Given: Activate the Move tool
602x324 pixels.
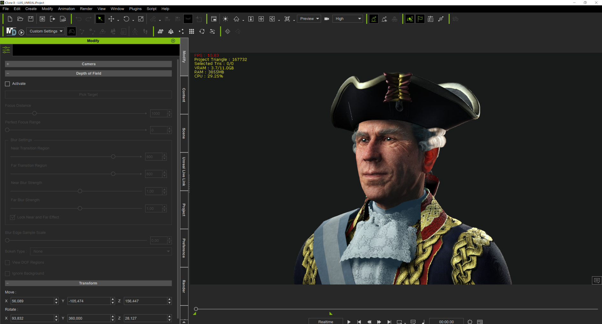Looking at the screenshot, I should tap(112, 19).
